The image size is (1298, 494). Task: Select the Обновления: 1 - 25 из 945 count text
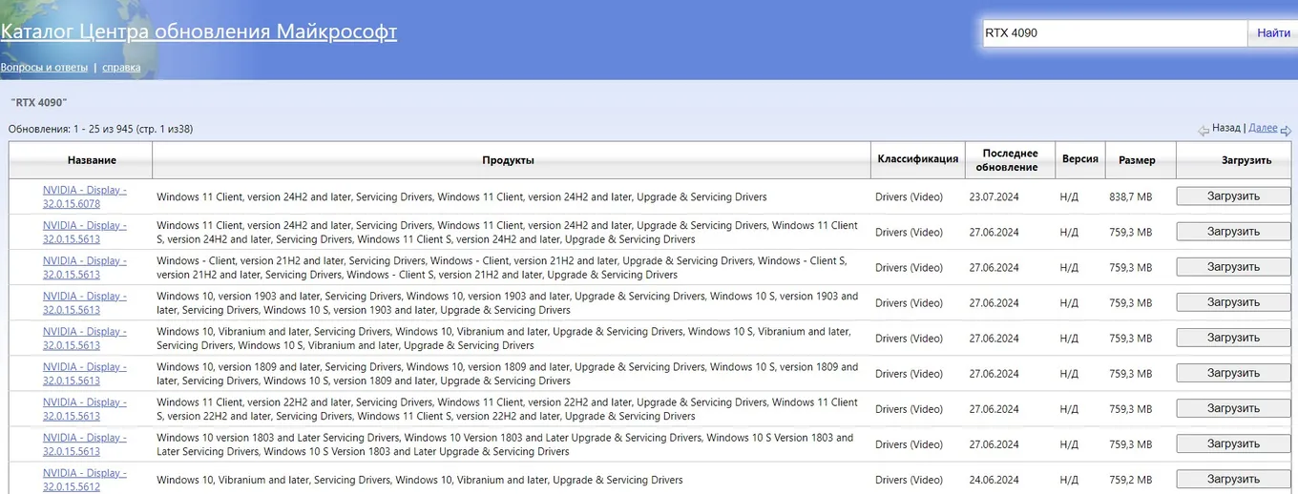pos(100,129)
